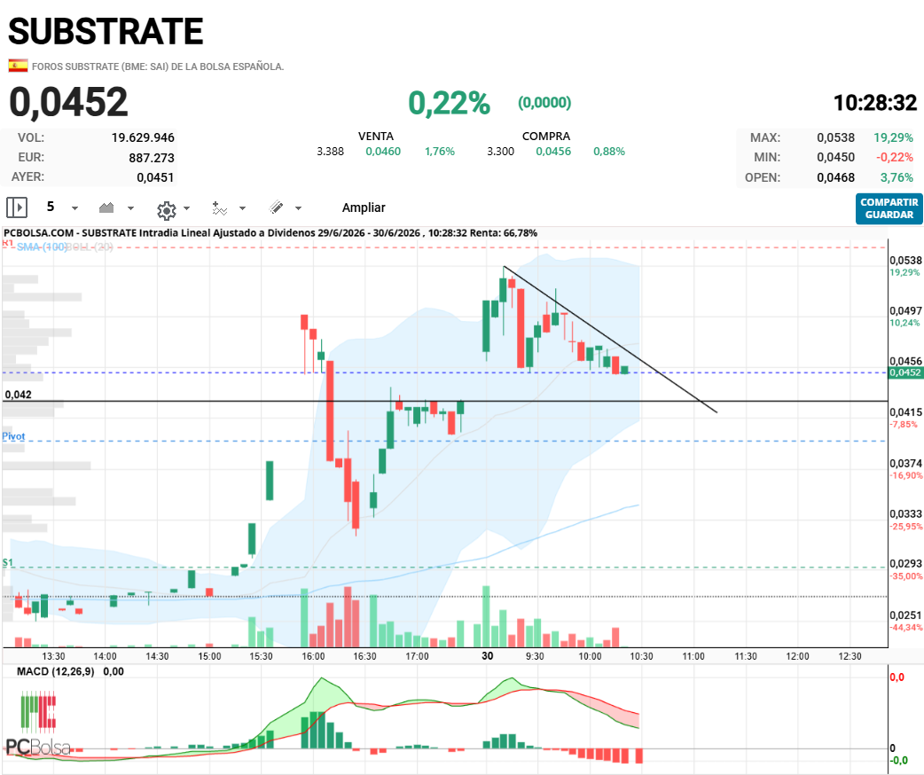Select the drawing pencil tool icon
The width and height of the screenshot is (924, 775).
[x=277, y=207]
